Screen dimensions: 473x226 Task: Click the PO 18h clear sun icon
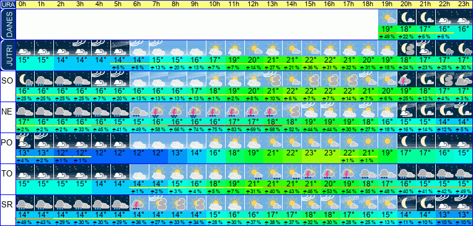(368, 141)
